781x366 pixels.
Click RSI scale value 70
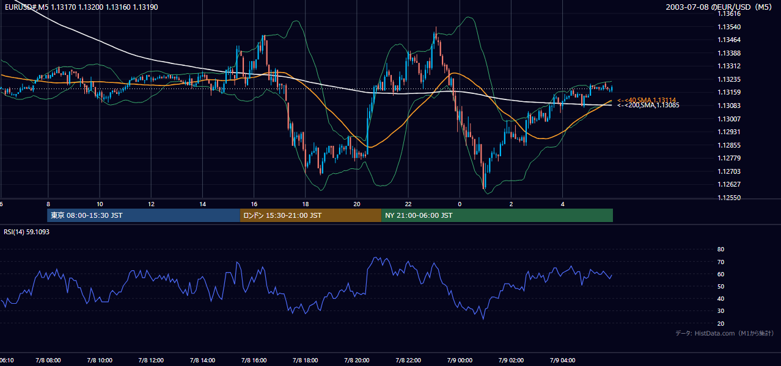(x=721, y=262)
